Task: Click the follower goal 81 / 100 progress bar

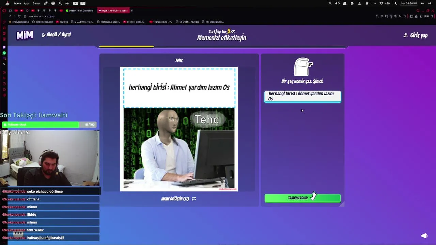Action: tap(49, 125)
